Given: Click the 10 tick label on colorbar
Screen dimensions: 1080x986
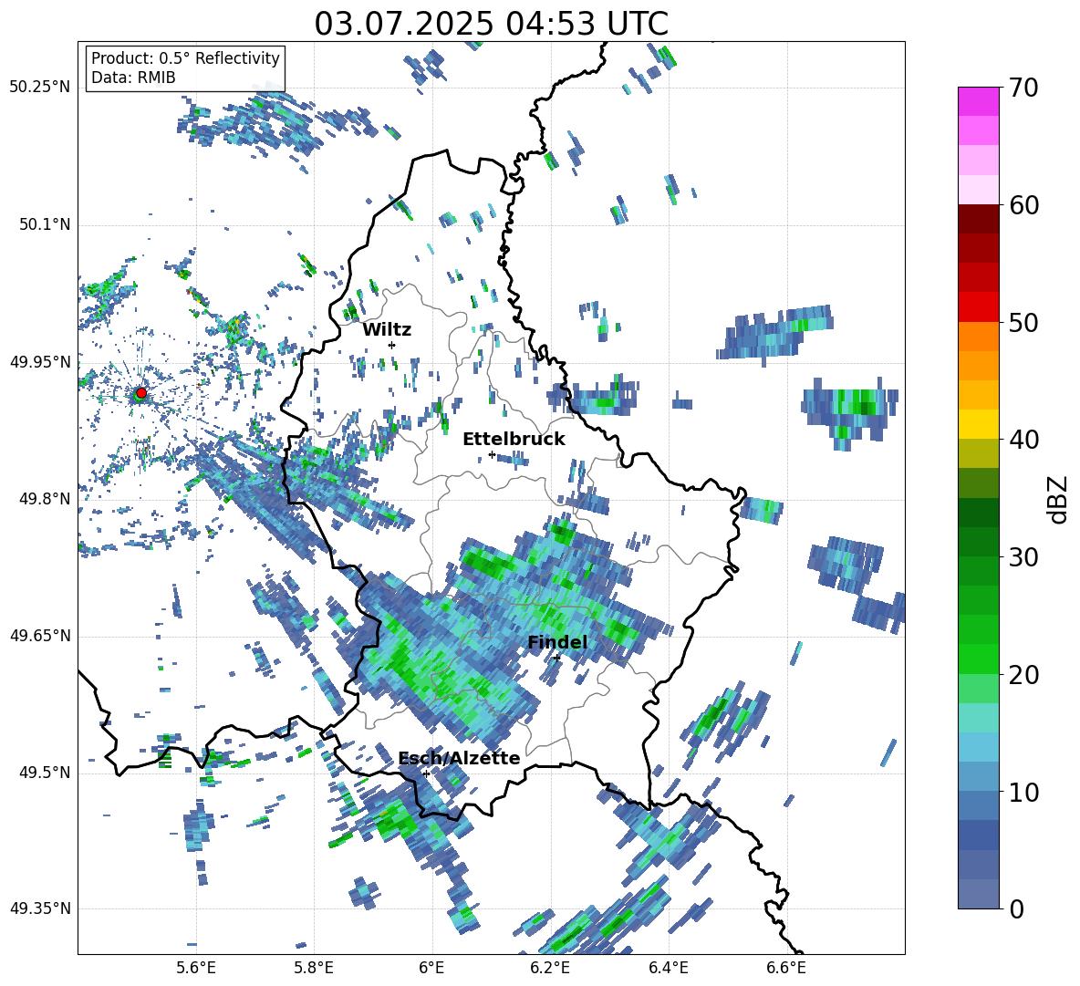Looking at the screenshot, I should tap(1023, 792).
